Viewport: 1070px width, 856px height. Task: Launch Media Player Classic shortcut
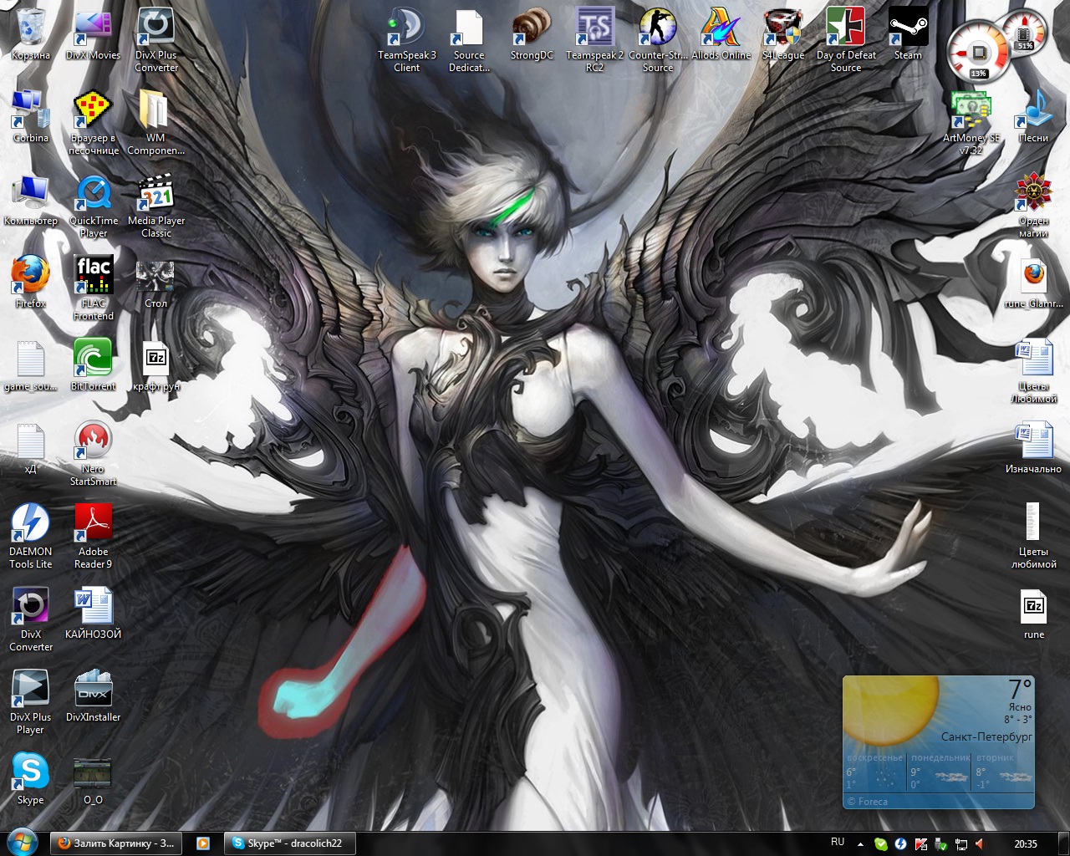point(156,206)
